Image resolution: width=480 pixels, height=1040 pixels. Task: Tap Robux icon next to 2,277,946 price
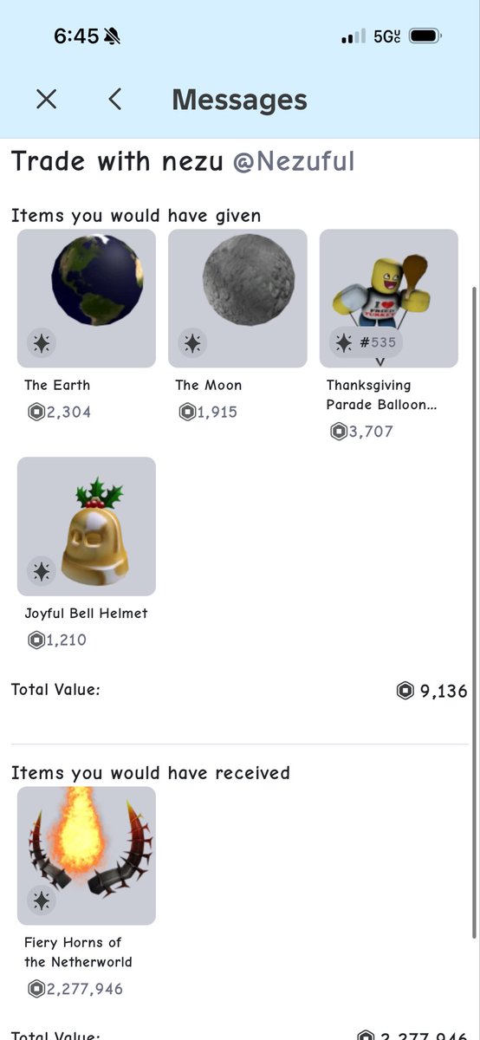[36, 989]
